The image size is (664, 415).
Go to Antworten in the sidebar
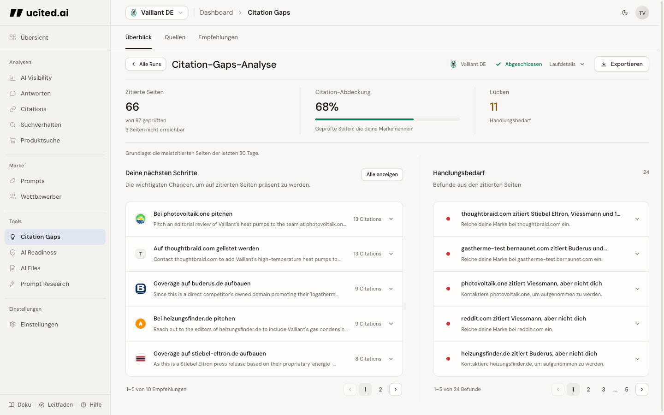point(55,94)
